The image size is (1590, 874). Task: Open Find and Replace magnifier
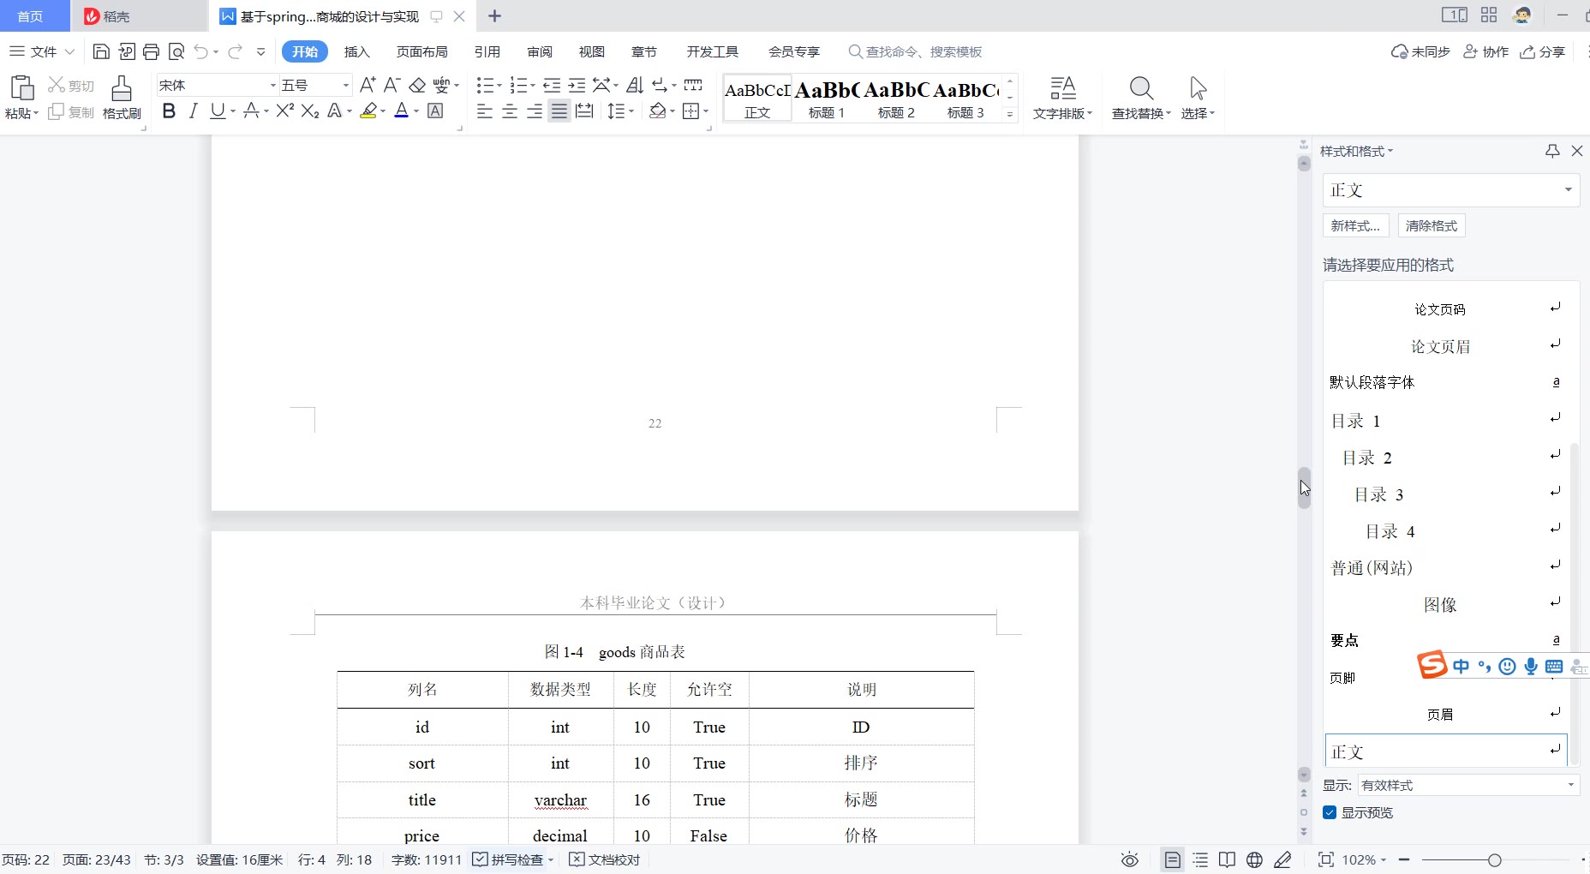[x=1141, y=88]
